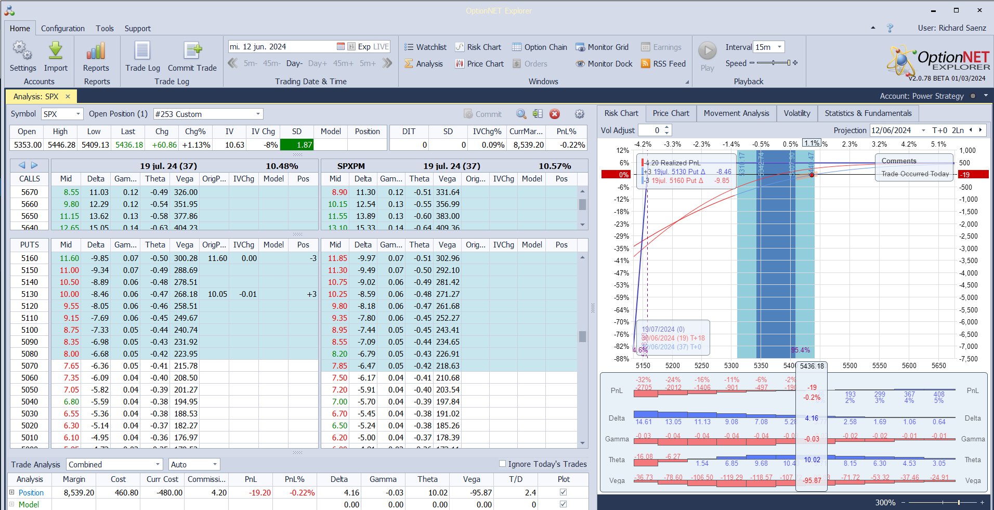Open the Reports chart icon
Screen dimensions: 994x510
96,50
